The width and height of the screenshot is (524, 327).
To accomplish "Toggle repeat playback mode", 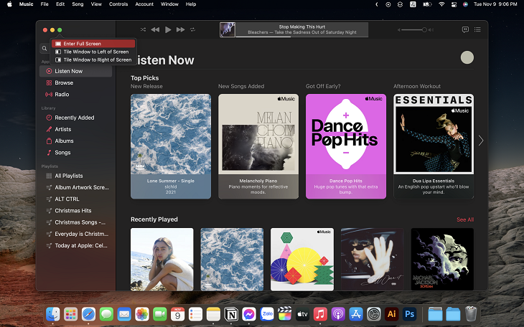I will pyautogui.click(x=193, y=29).
